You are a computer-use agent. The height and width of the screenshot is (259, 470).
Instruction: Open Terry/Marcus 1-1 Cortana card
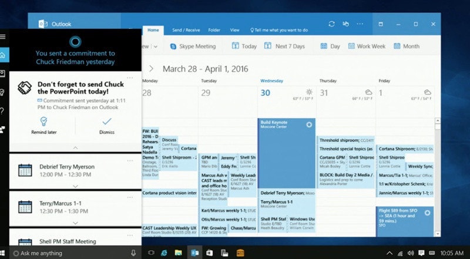pyautogui.click(x=75, y=208)
